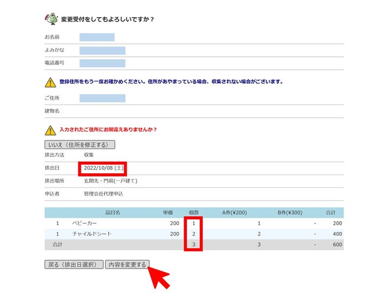Click the date 2022/10/08 (土)

pos(103,168)
